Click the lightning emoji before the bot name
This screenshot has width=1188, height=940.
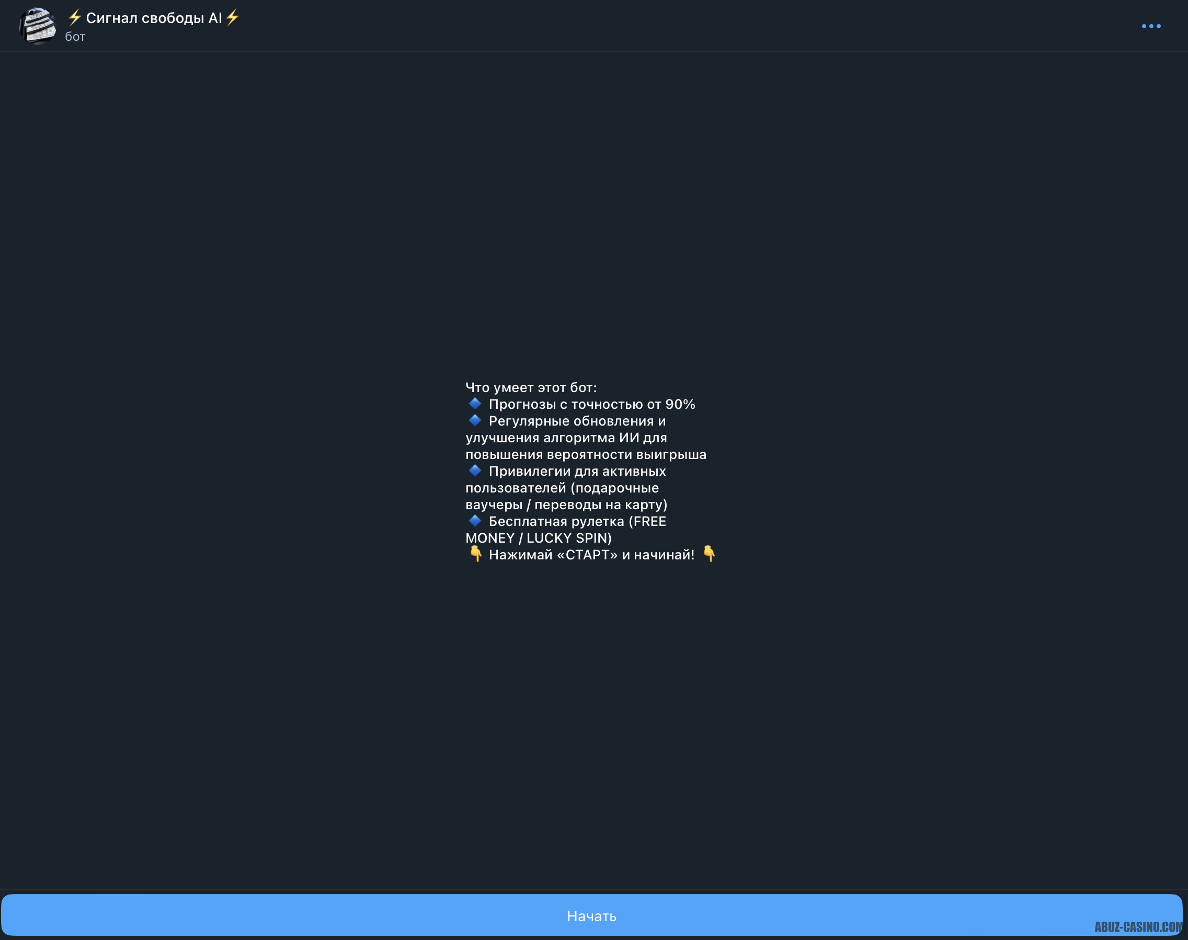point(74,18)
